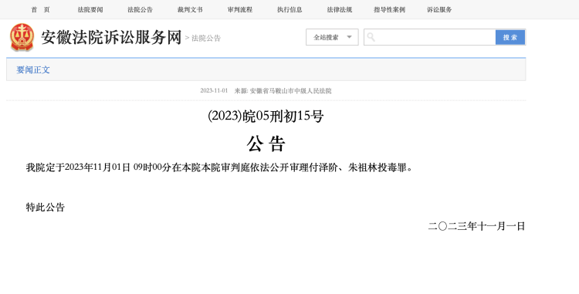
Task: Expand the 全站搜索 scope dropdown
Action: (x=332, y=37)
